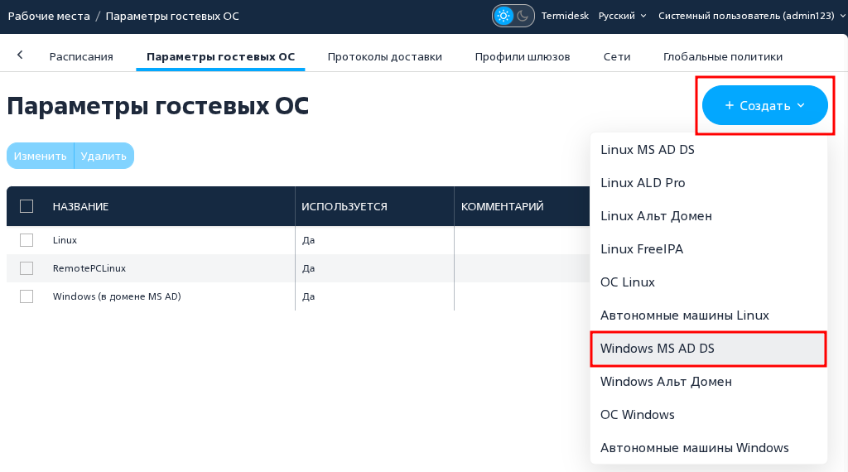Click the Termidesk label in header
This screenshot has height=472, width=848.
click(565, 16)
